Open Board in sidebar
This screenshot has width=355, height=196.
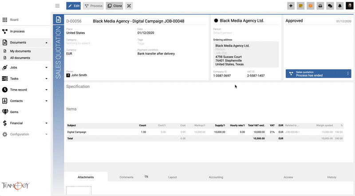click(14, 20)
